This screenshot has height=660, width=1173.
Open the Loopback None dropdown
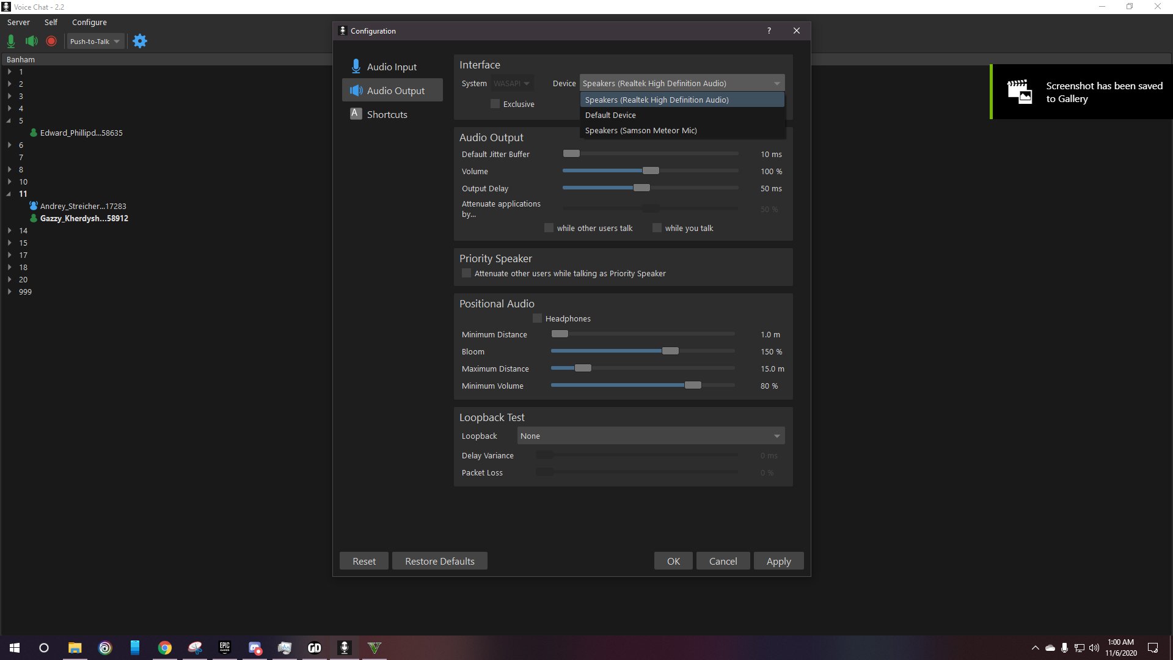(x=651, y=436)
